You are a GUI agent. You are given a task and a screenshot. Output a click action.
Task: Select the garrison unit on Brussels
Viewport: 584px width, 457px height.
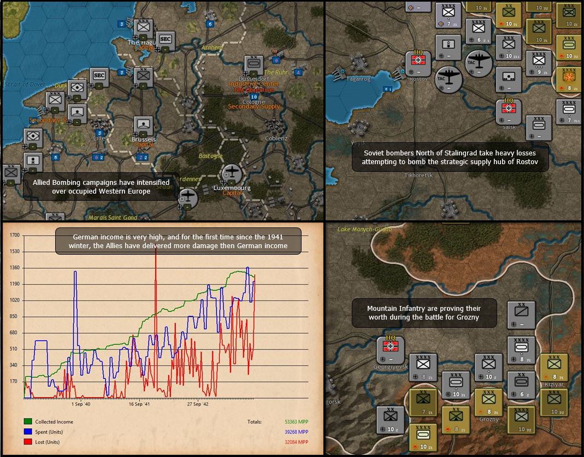click(144, 127)
